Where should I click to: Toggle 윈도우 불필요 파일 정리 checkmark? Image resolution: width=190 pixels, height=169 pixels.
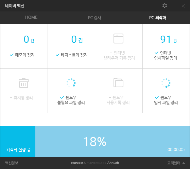62,97
